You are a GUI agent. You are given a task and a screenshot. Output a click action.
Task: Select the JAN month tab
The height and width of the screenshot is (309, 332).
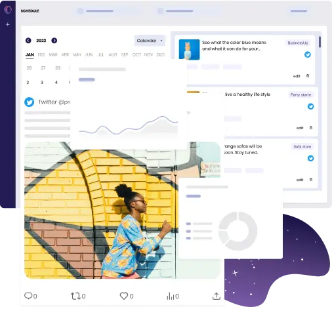click(x=30, y=54)
